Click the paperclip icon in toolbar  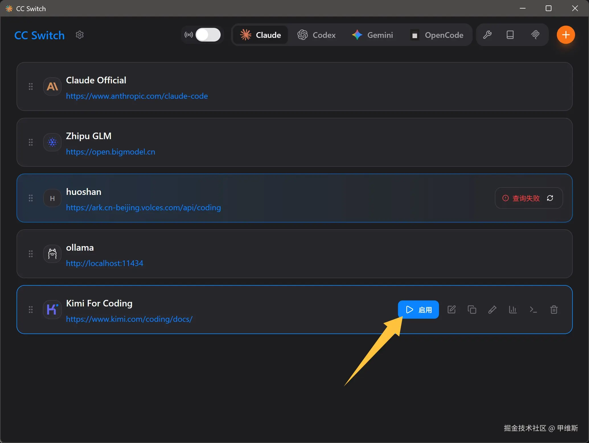535,35
